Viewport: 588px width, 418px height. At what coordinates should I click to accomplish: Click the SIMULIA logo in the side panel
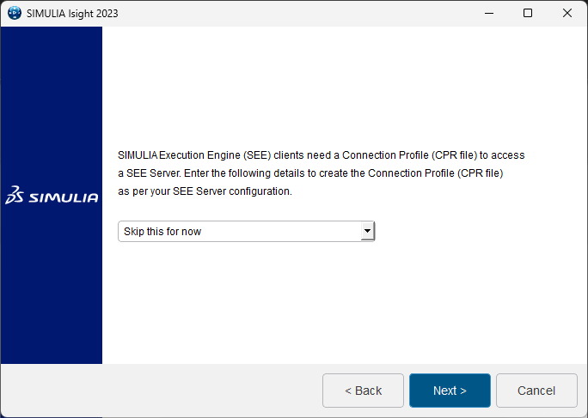click(52, 195)
